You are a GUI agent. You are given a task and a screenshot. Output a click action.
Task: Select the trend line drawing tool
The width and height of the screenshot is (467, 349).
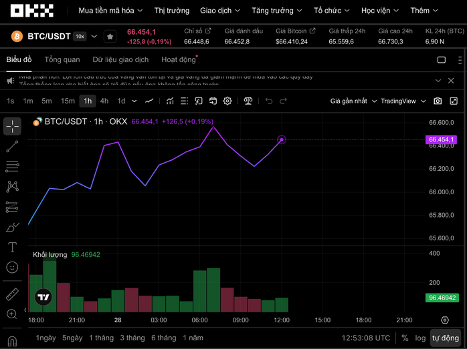(12, 146)
